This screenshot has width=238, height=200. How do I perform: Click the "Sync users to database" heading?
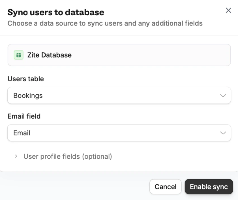[56, 12]
